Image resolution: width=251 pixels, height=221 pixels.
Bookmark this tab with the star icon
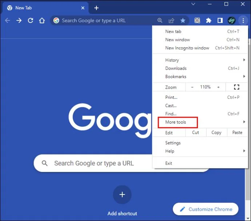pyautogui.click(x=183, y=21)
